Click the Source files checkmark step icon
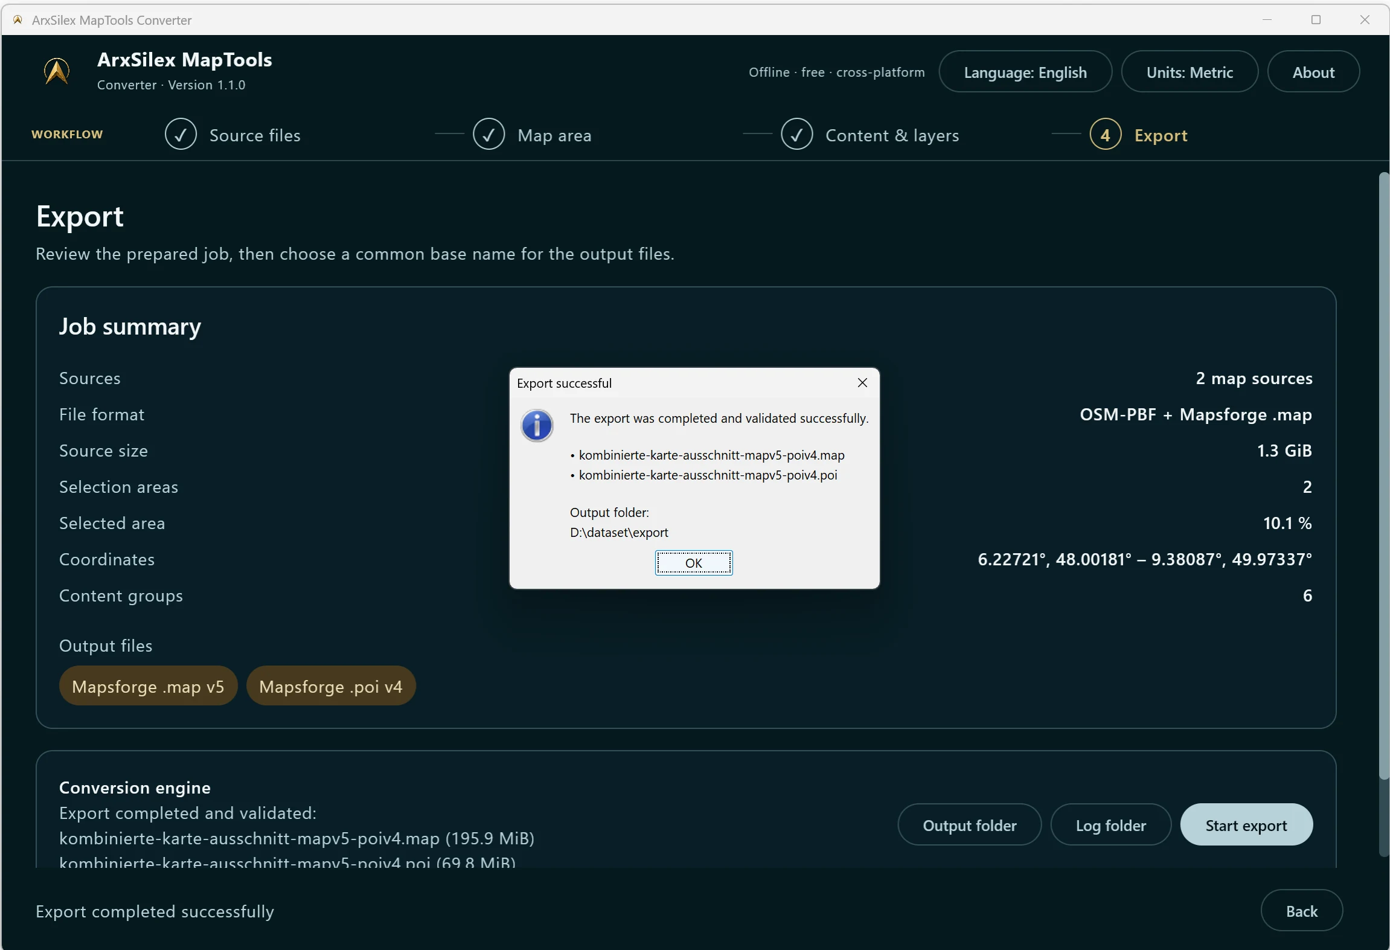 pos(181,134)
